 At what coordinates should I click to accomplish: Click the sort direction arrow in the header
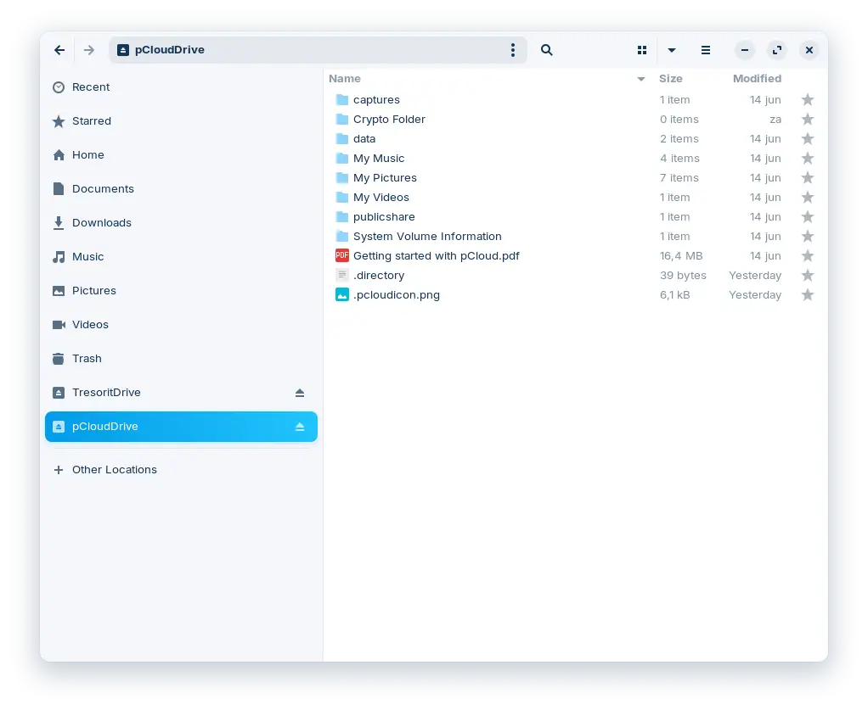pyautogui.click(x=640, y=79)
